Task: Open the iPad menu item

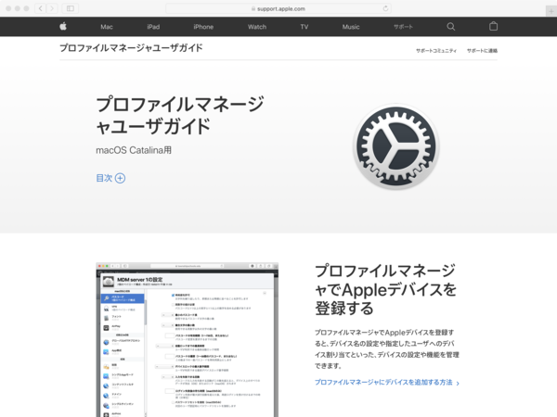Action: (x=153, y=27)
